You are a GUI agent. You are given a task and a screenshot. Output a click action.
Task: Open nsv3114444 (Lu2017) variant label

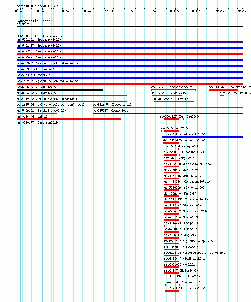click(33, 116)
